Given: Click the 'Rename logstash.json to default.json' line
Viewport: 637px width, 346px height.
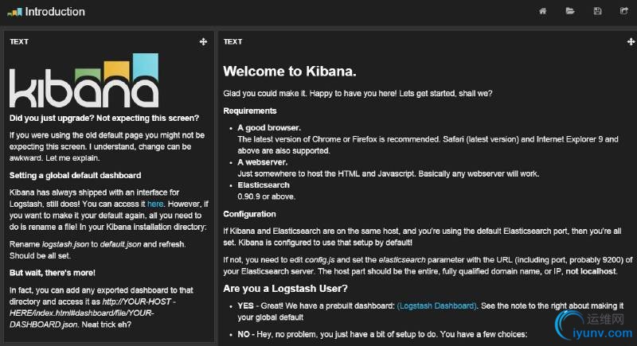Looking at the screenshot, I should coord(97,244).
